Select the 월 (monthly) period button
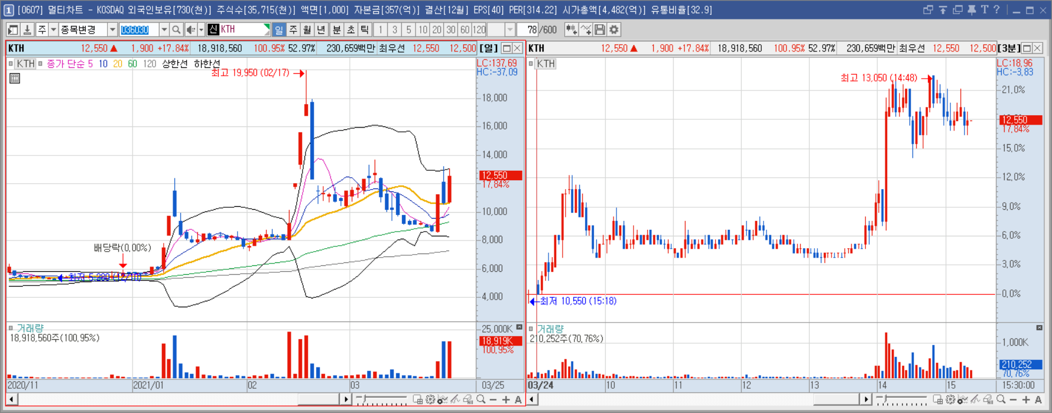This screenshot has height=413, width=1052. coord(307,30)
